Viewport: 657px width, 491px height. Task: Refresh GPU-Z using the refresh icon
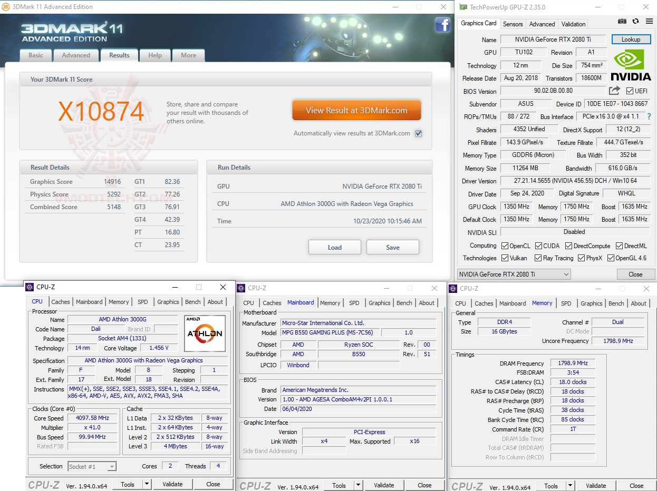point(635,22)
